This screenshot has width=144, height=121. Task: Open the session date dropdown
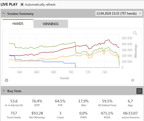(x=119, y=13)
